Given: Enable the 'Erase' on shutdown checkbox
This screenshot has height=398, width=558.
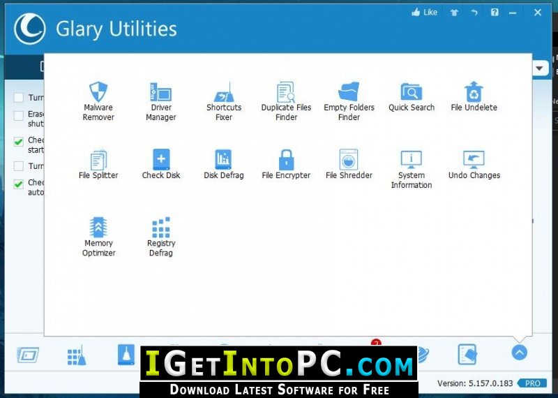Looking at the screenshot, I should [x=19, y=115].
